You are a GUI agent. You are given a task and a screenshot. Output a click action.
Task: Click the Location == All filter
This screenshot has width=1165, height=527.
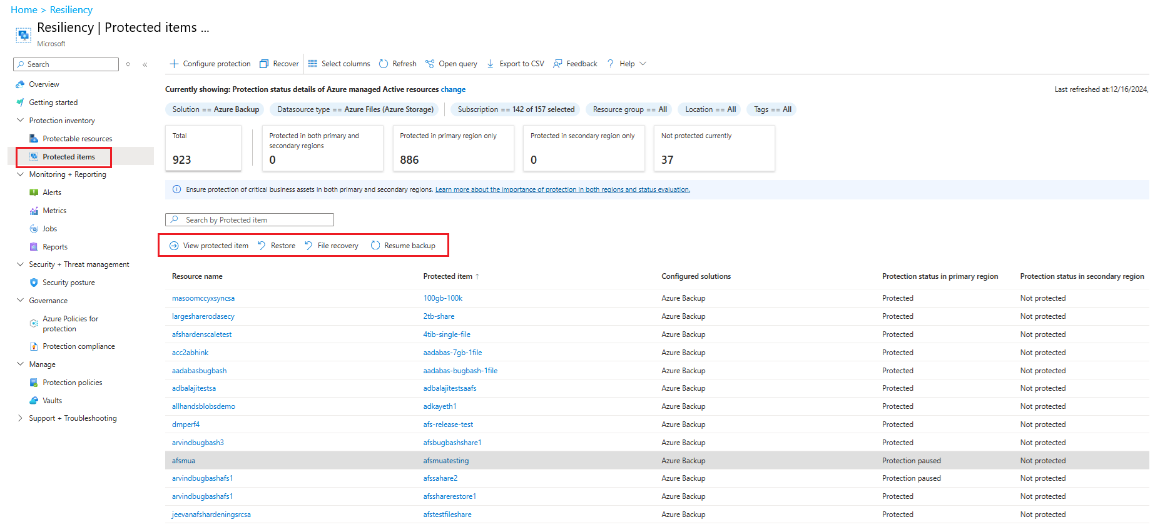(710, 109)
